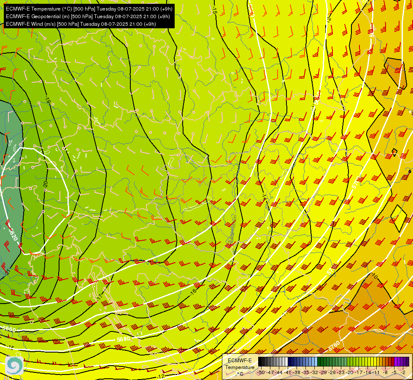Screen dimensions: 413x380
Task: Click the legend word 'Temperature'
Action: [x=240, y=367]
